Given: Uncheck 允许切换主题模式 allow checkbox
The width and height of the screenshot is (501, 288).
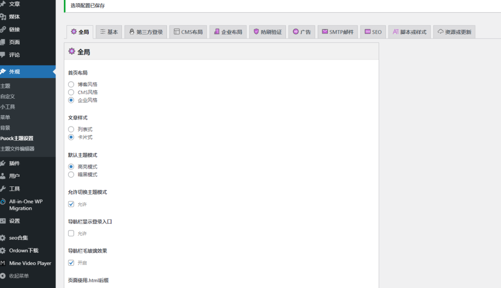Looking at the screenshot, I should pos(71,204).
